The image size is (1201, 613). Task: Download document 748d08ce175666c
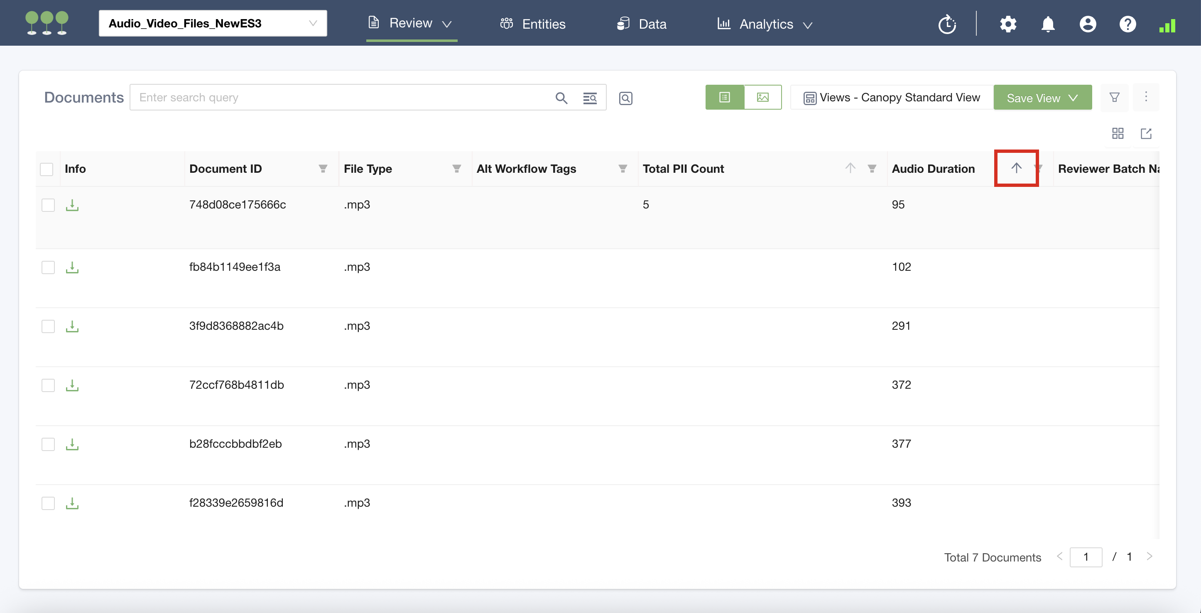point(72,205)
